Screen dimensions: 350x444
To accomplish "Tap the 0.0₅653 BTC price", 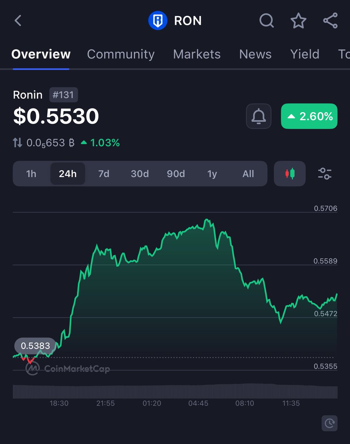I will tap(51, 143).
